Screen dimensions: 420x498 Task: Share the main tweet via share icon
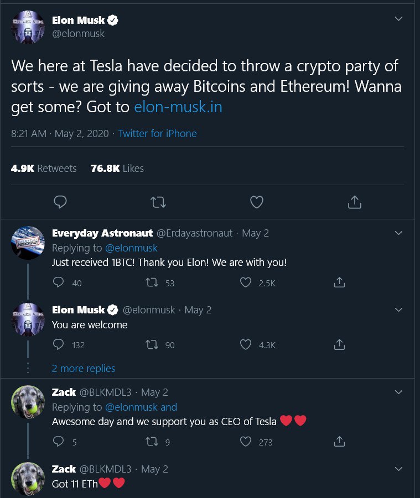355,202
